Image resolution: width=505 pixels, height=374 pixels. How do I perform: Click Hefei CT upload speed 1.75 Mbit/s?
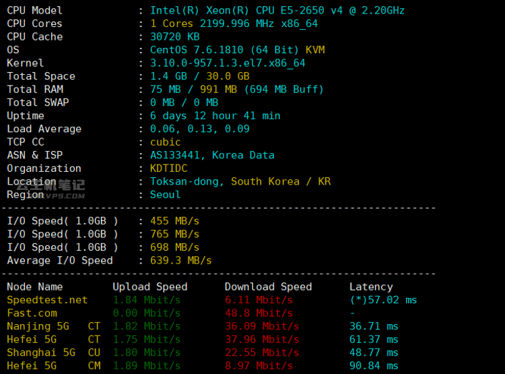pyautogui.click(x=147, y=340)
